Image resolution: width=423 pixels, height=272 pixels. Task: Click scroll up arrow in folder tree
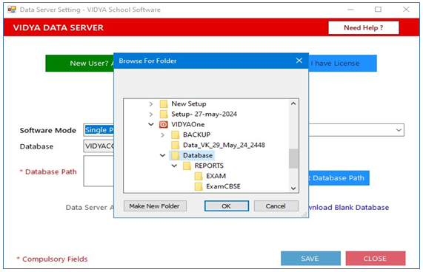click(x=293, y=103)
